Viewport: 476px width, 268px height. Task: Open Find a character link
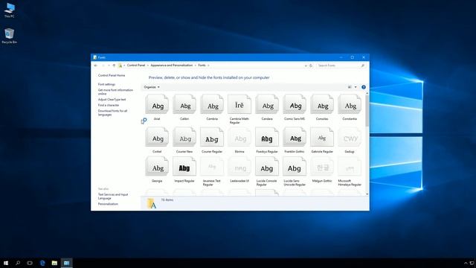(109, 105)
